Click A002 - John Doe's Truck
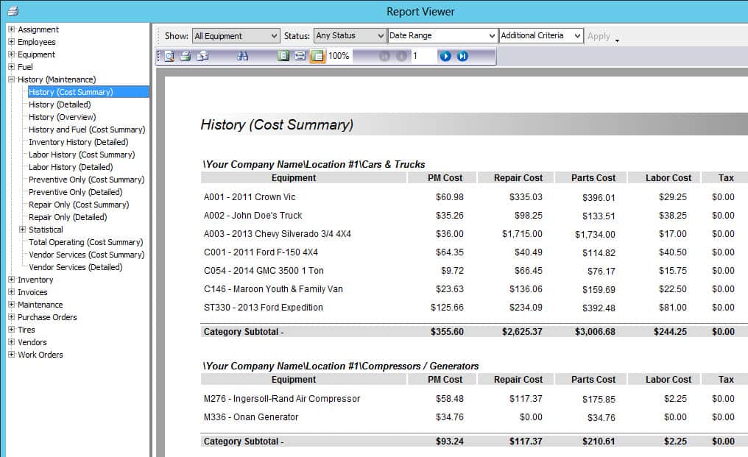 point(253,215)
